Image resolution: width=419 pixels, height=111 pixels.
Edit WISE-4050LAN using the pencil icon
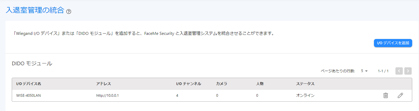coord(400,95)
